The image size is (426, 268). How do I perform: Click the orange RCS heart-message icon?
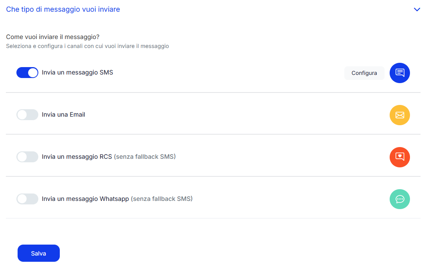coord(400,157)
